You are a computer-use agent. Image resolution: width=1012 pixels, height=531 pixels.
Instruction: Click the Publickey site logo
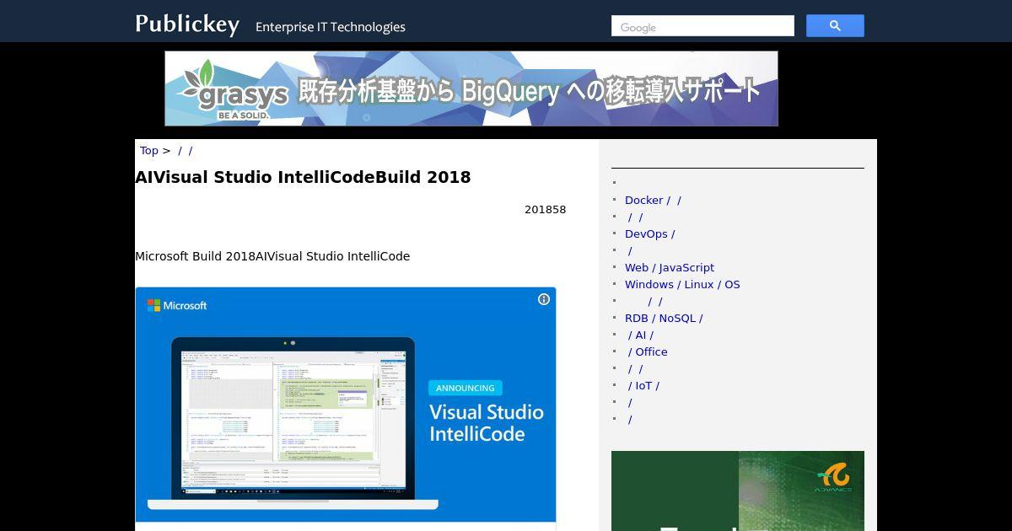click(x=187, y=24)
